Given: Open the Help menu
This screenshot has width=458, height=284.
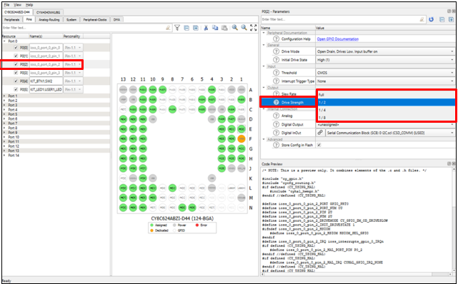Looking at the screenshot, I should 29,5.
